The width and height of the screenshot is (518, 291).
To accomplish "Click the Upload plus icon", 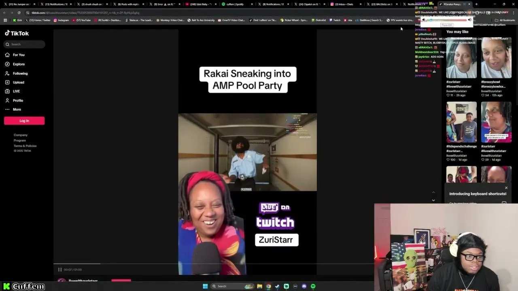I will click(7, 82).
